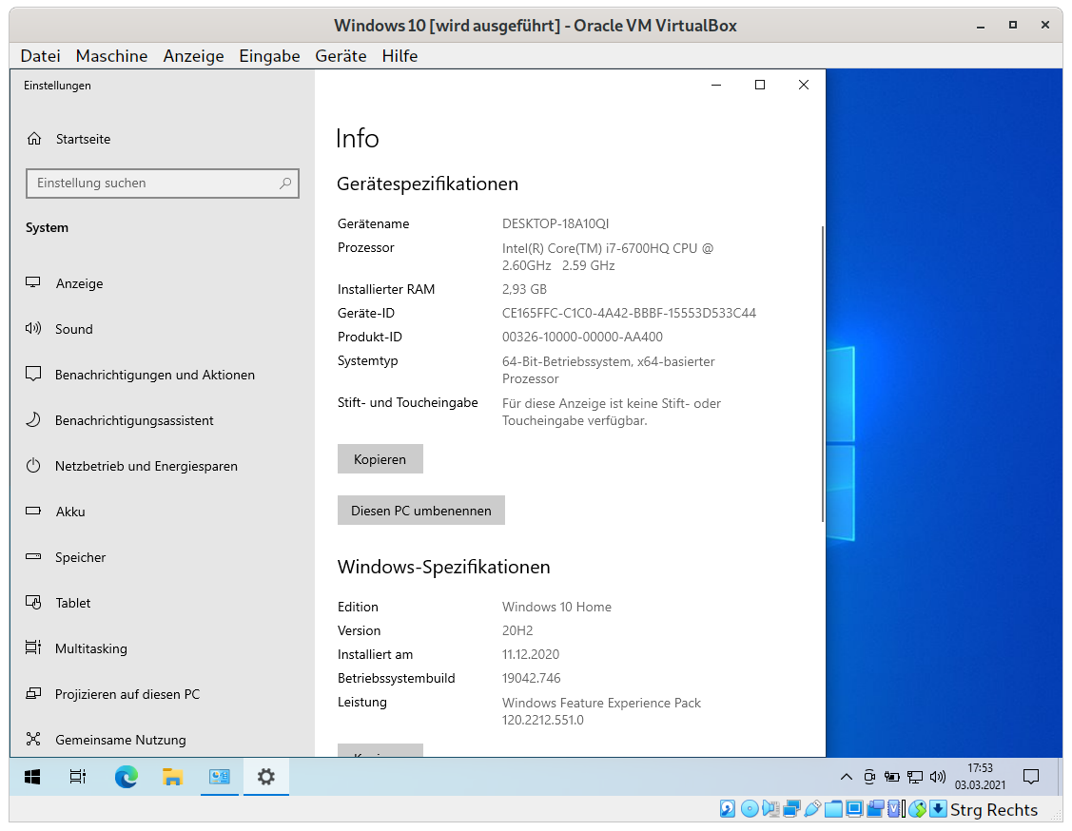Open the Datei menu in VirtualBox

click(x=40, y=56)
